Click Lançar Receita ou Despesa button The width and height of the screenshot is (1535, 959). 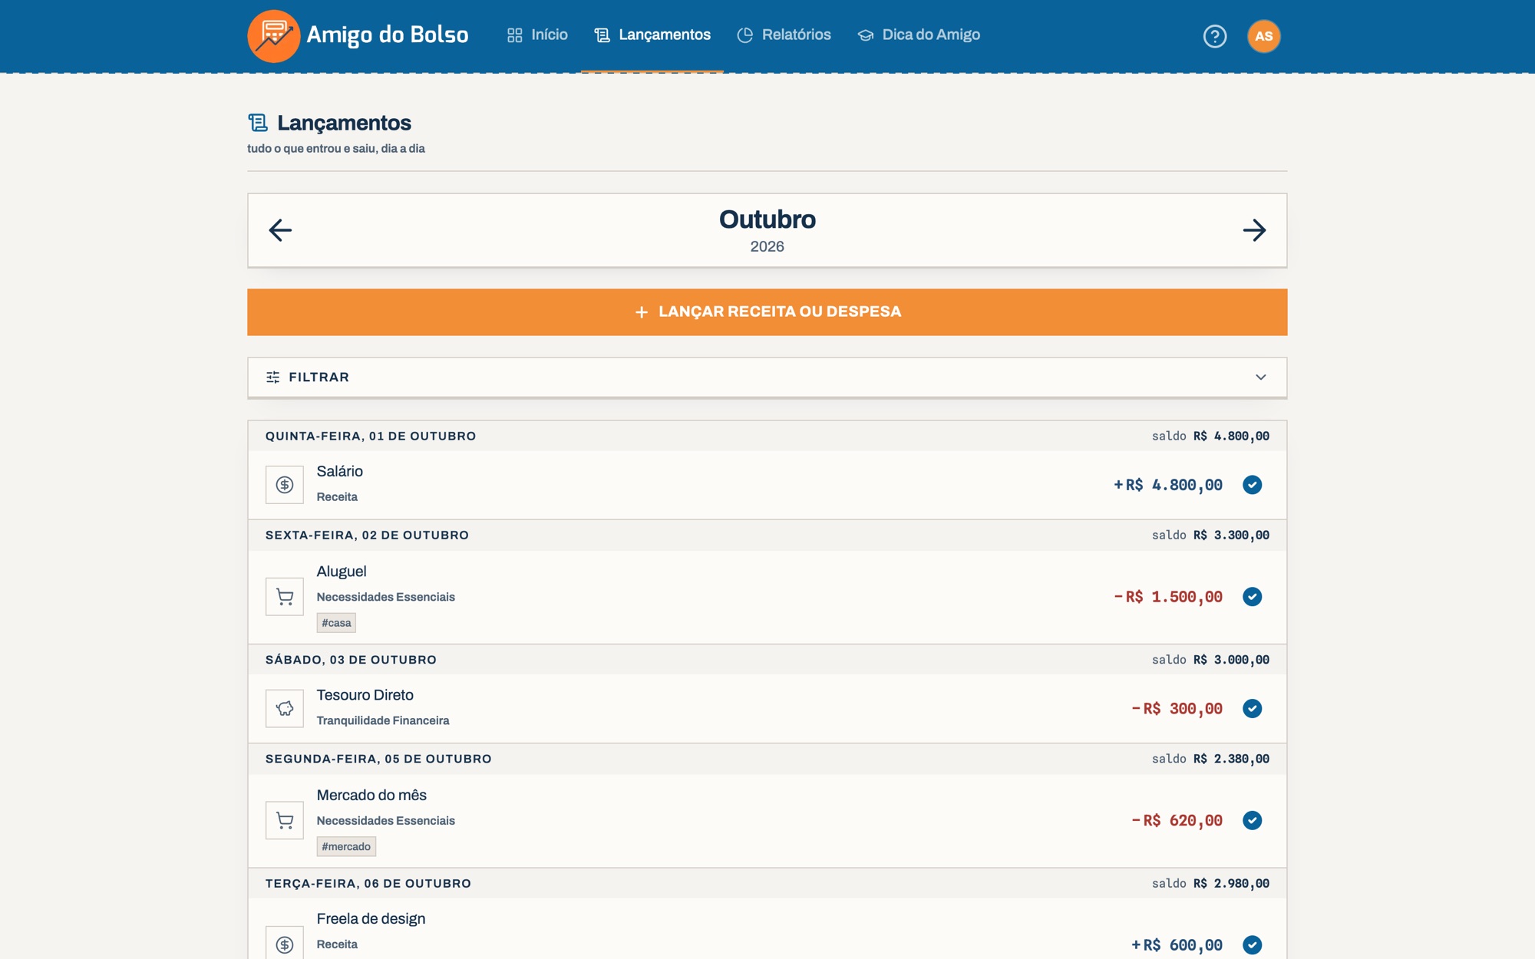(x=767, y=312)
